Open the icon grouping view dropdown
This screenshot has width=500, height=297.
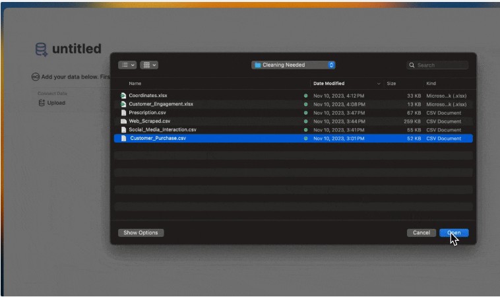149,65
